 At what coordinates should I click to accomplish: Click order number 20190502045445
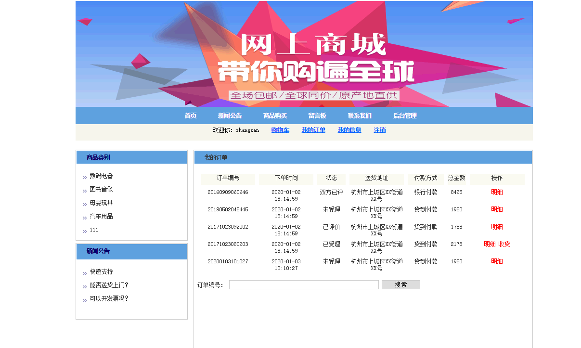click(228, 209)
